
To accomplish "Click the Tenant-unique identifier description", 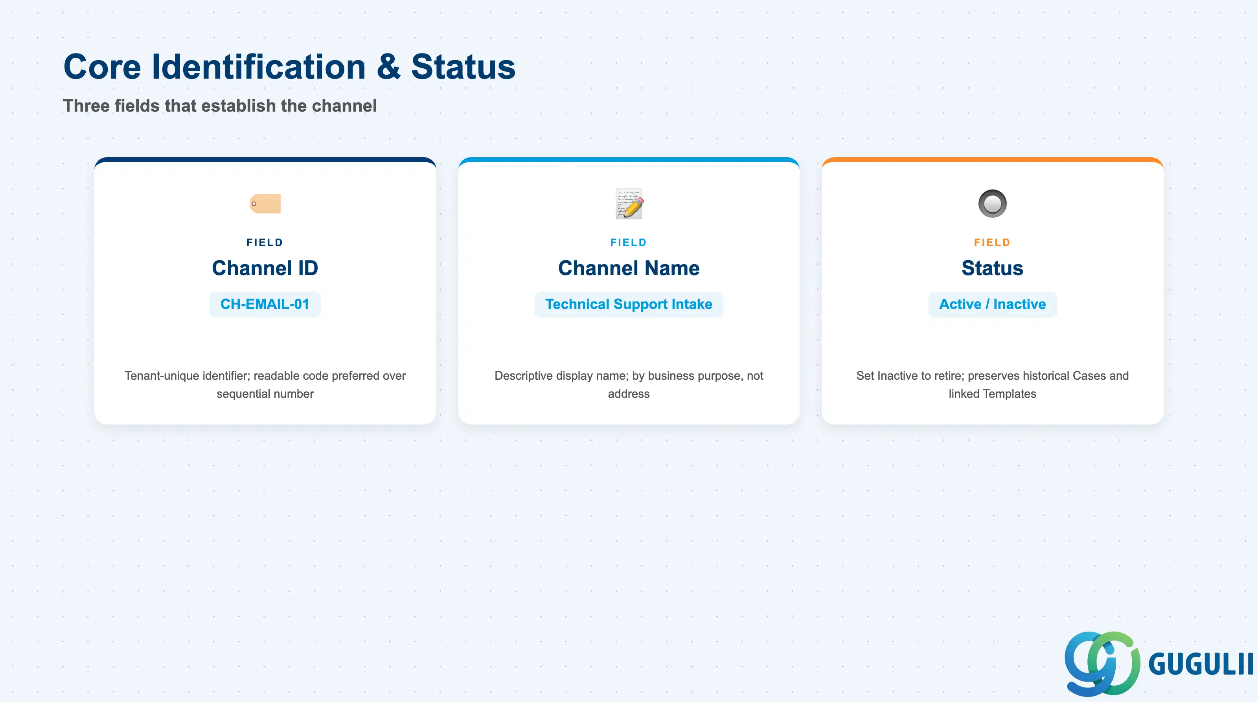I will tap(265, 384).
